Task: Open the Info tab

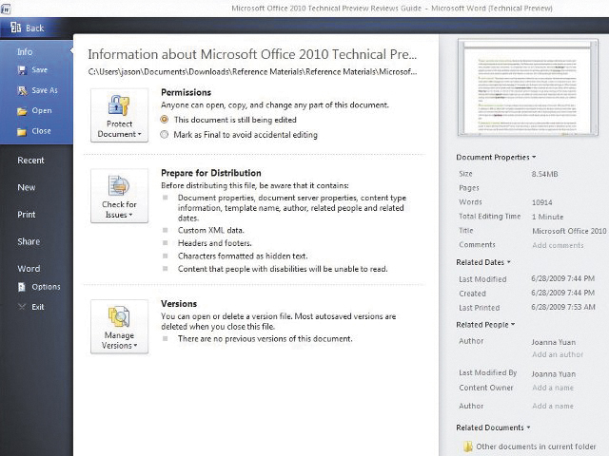Action: [25, 51]
